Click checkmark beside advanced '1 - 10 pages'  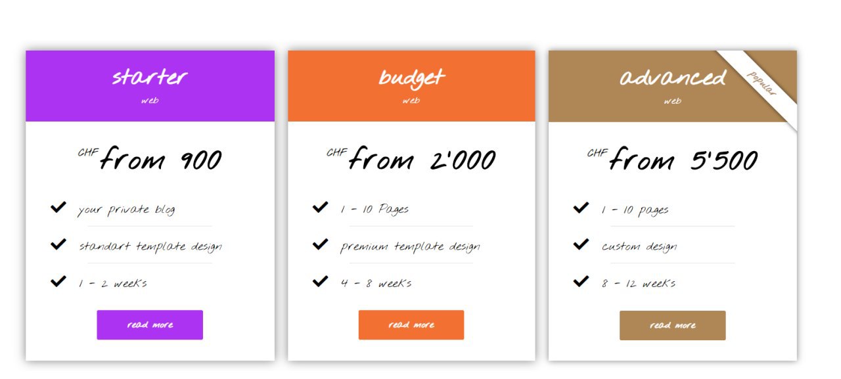pos(581,208)
